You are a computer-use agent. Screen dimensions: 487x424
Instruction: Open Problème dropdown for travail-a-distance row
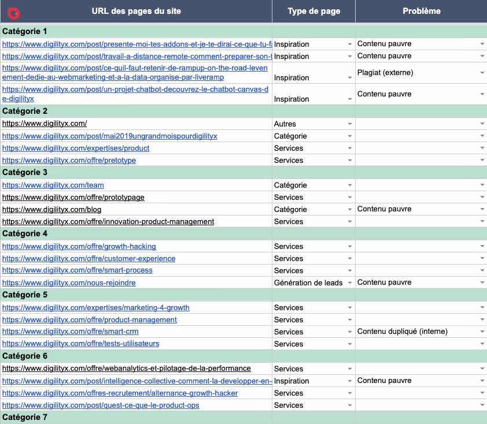482,56
